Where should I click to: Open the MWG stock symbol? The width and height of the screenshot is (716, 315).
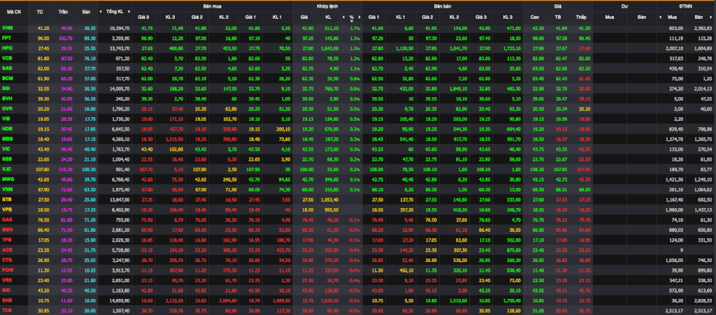coord(7,179)
